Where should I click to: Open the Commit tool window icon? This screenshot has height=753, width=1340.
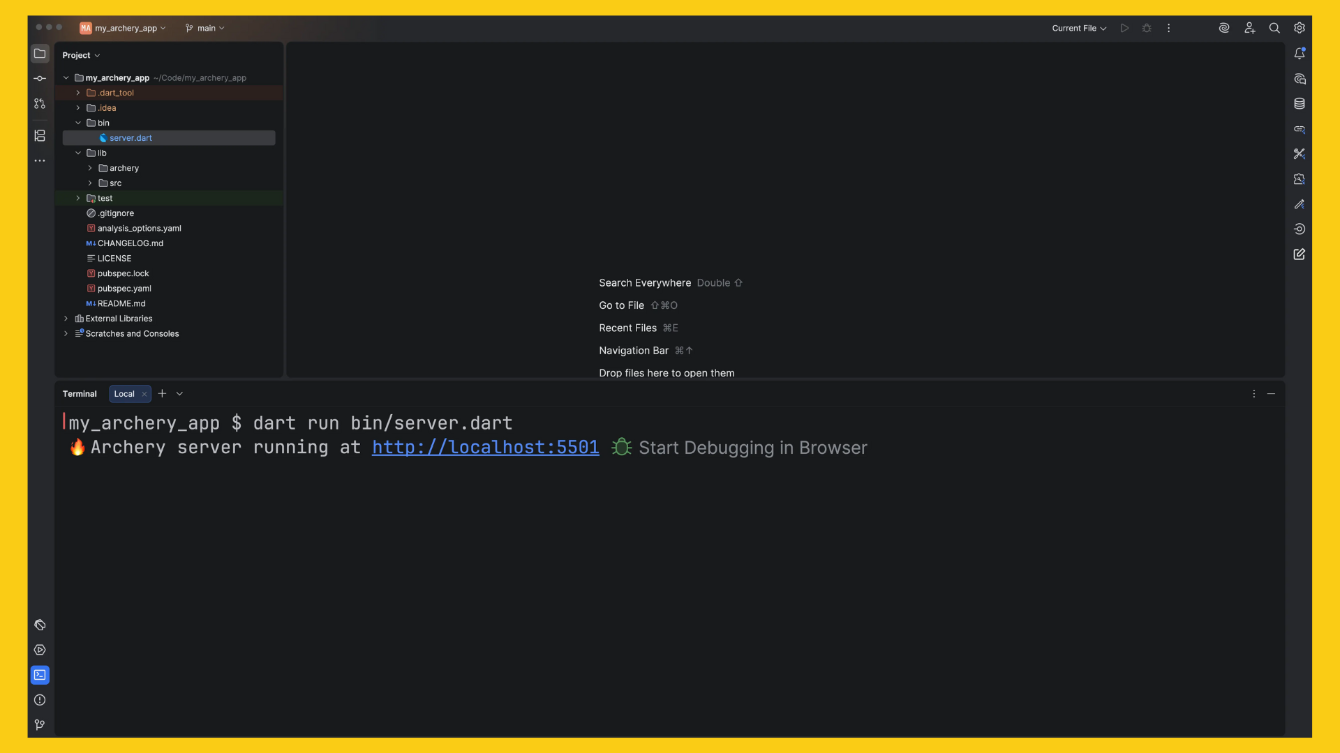pyautogui.click(x=40, y=78)
